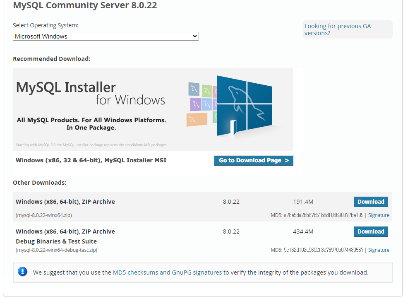Open Signature link for the debug-test zip
Viewport: 403px width, 299px height.
tap(379, 250)
